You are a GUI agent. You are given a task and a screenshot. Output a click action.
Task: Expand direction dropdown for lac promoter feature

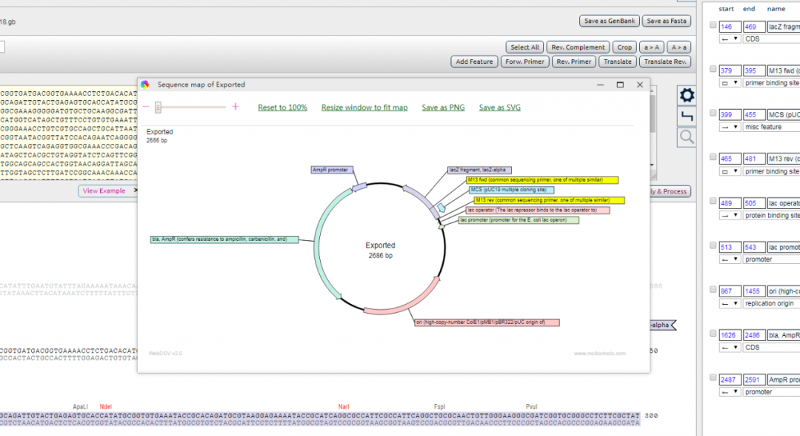730,260
